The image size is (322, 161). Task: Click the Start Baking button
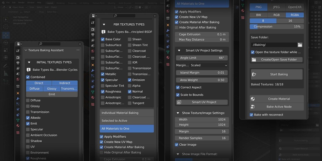[x=277, y=74]
